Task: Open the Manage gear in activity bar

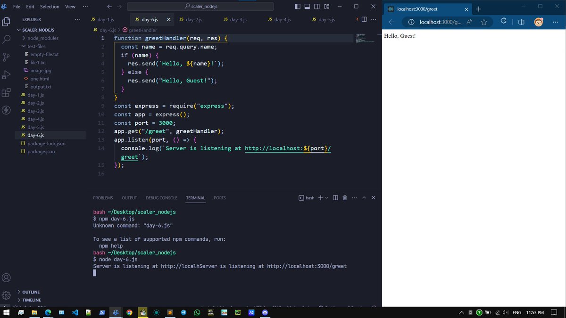Action: pyautogui.click(x=6, y=295)
